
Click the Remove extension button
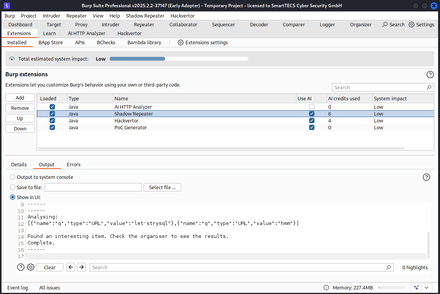point(20,108)
